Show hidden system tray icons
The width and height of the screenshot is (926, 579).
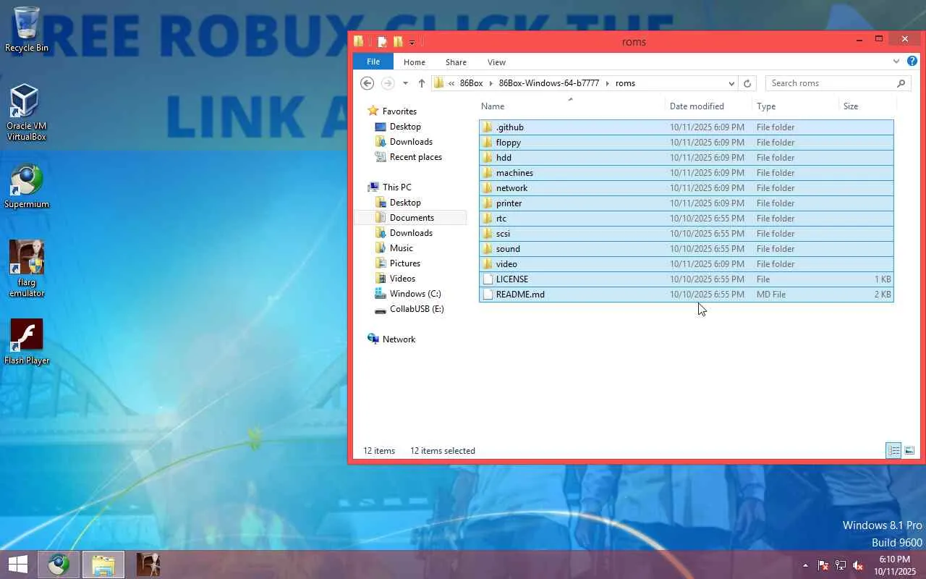805,565
